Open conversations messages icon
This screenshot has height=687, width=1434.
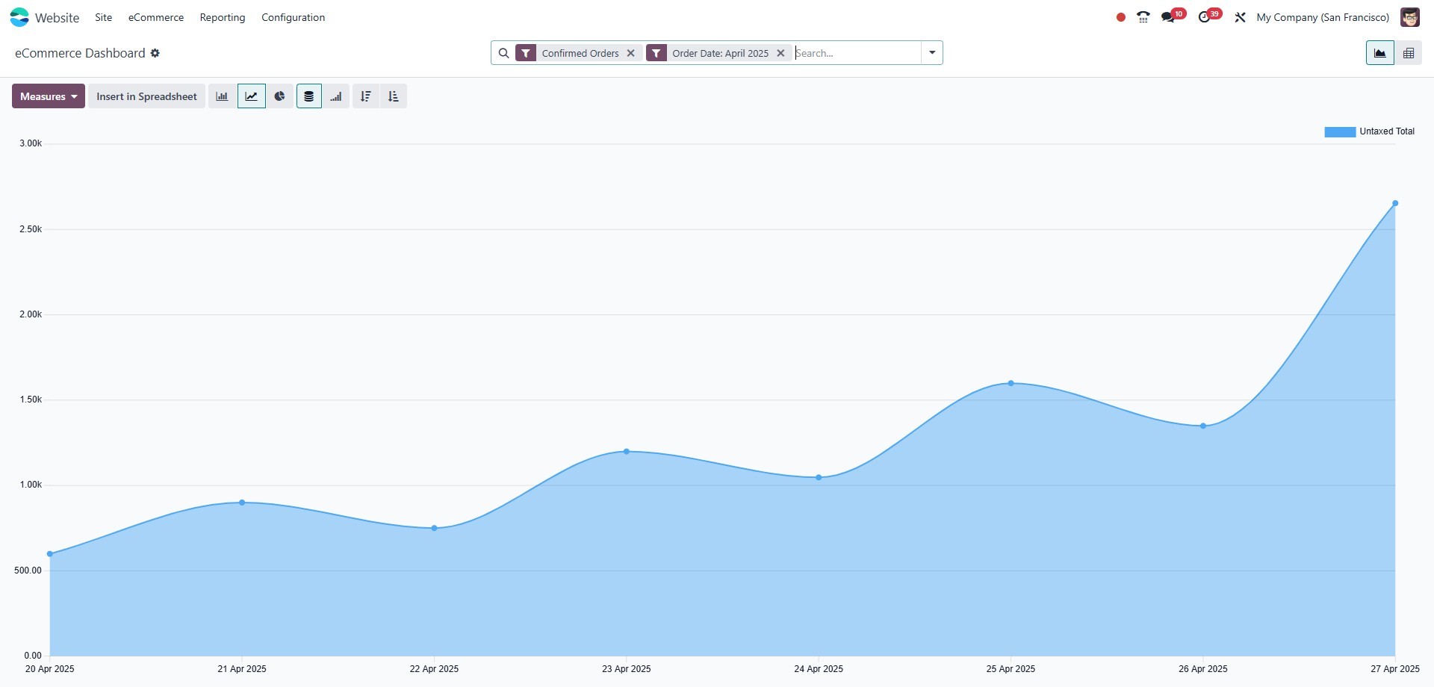point(1168,17)
